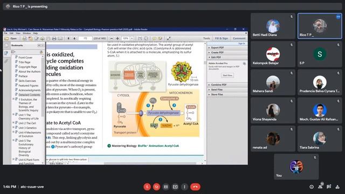
Task: Open the attachments paperclip panel icon
Action: tap(6, 61)
